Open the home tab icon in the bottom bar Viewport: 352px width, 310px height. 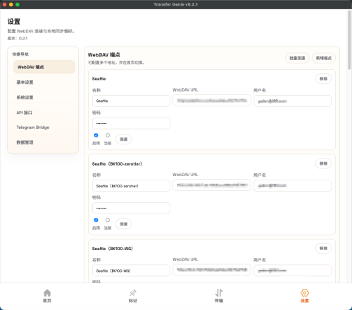47,293
